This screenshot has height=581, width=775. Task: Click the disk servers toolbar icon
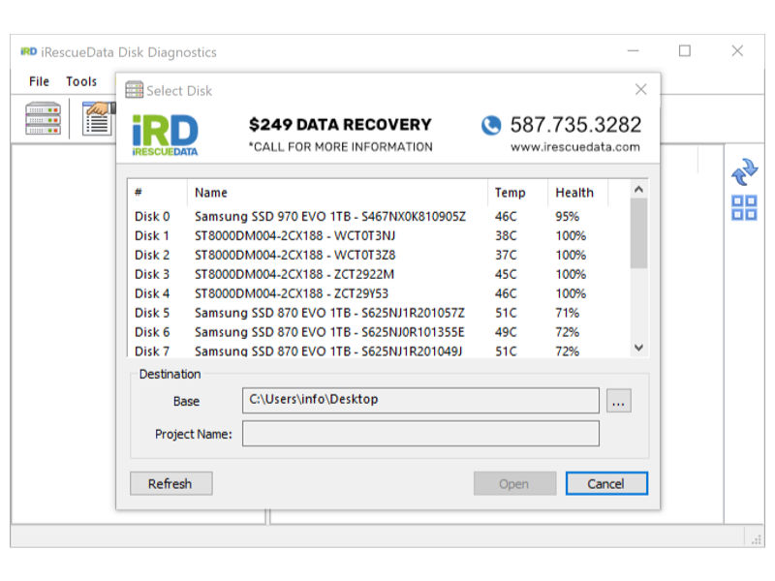click(x=43, y=118)
